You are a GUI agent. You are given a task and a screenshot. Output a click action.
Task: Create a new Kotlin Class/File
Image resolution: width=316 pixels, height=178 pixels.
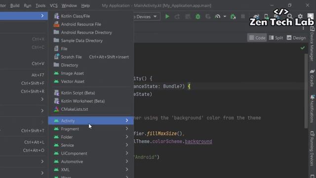point(91,16)
